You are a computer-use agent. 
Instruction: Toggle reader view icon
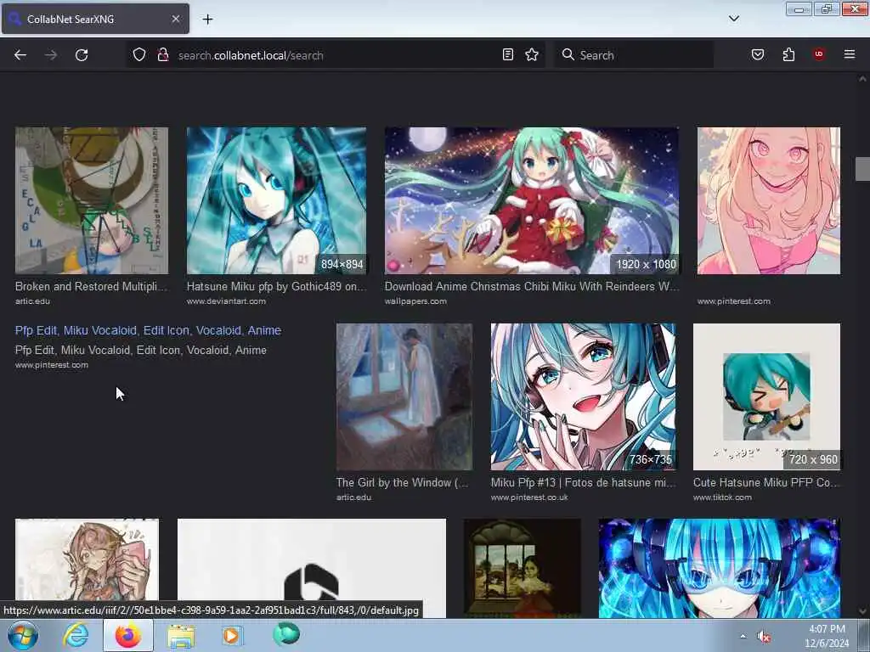[x=508, y=54]
